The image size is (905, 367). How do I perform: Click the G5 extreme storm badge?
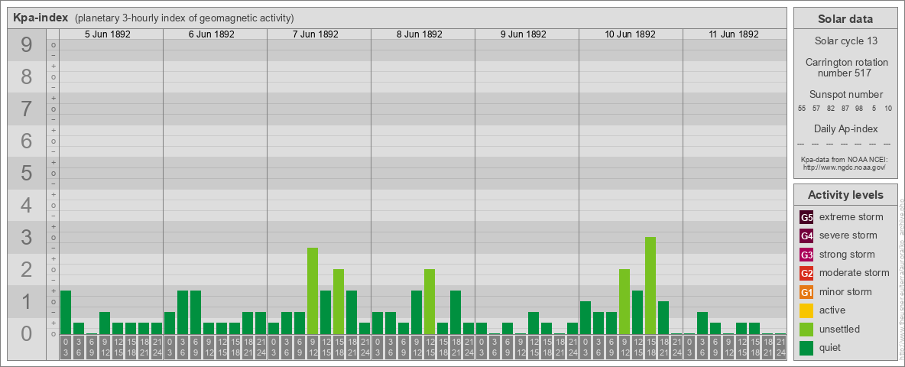(x=806, y=218)
